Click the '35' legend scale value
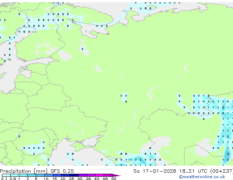The width and height of the screenshot is (233, 180). [x=88, y=179]
